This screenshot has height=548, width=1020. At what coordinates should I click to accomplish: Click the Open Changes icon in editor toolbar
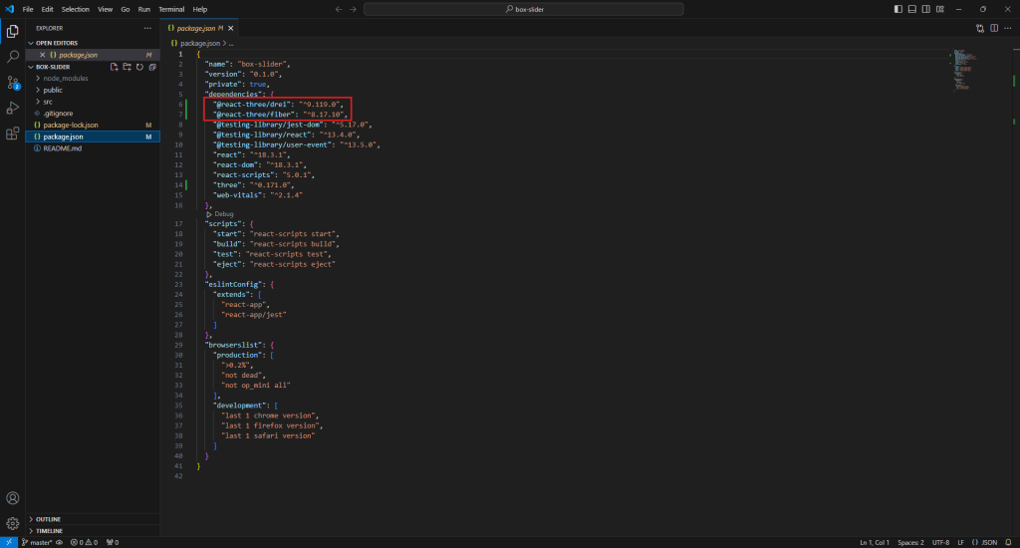click(x=980, y=28)
